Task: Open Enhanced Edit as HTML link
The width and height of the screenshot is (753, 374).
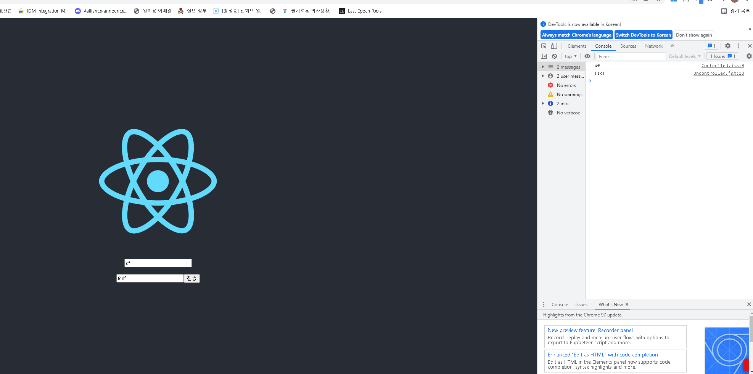Action: coord(603,355)
